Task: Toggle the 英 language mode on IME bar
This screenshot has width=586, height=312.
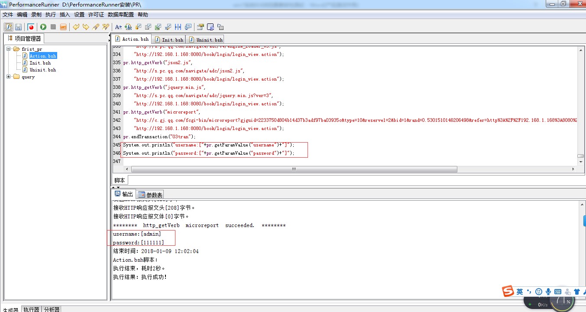Action: (520, 292)
